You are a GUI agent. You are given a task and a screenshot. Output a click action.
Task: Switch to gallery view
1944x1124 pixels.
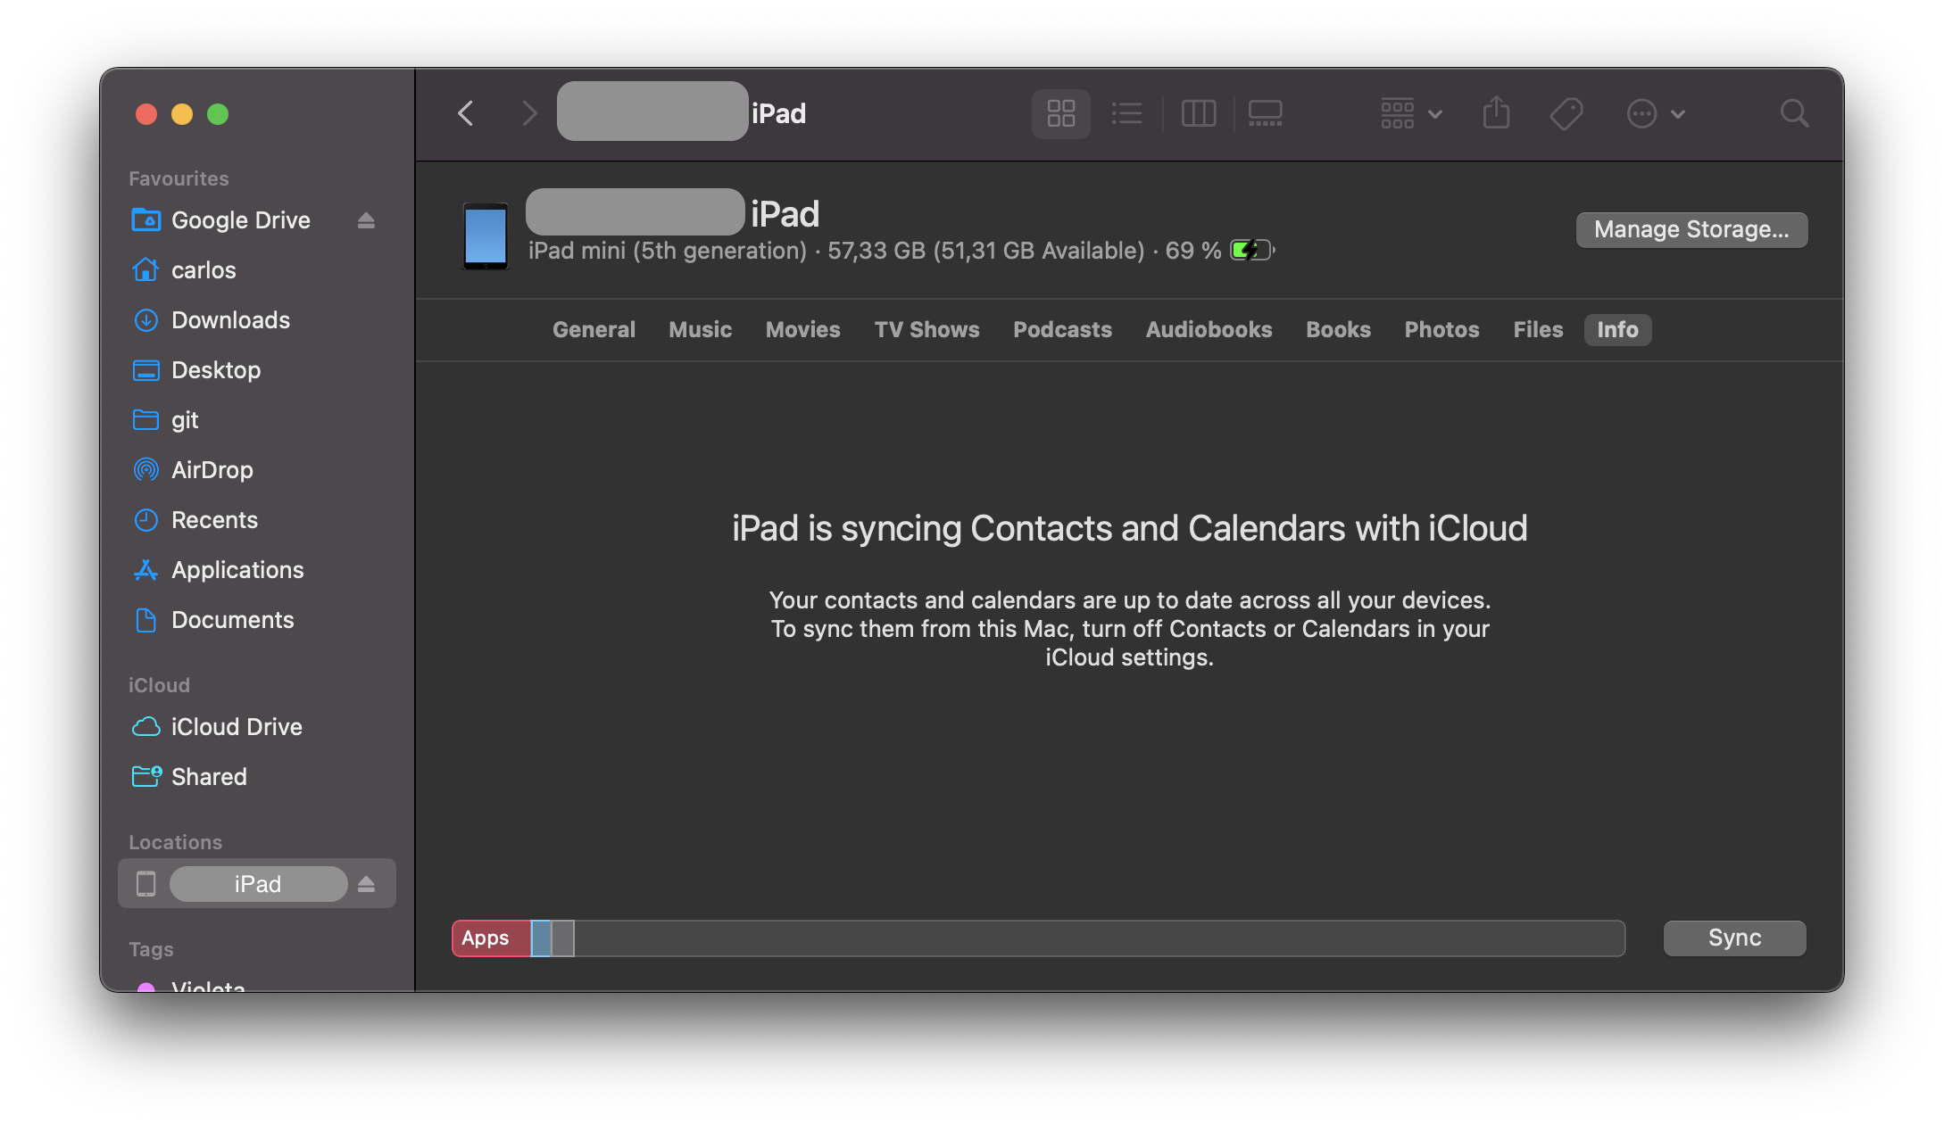1265,113
